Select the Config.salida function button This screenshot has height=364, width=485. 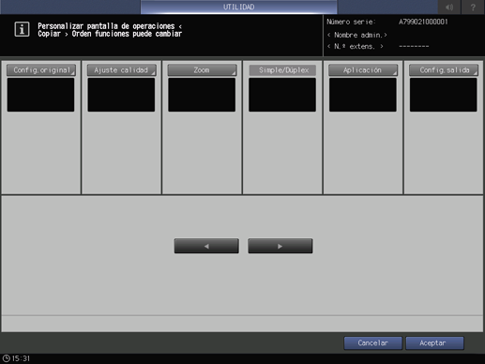click(x=444, y=70)
